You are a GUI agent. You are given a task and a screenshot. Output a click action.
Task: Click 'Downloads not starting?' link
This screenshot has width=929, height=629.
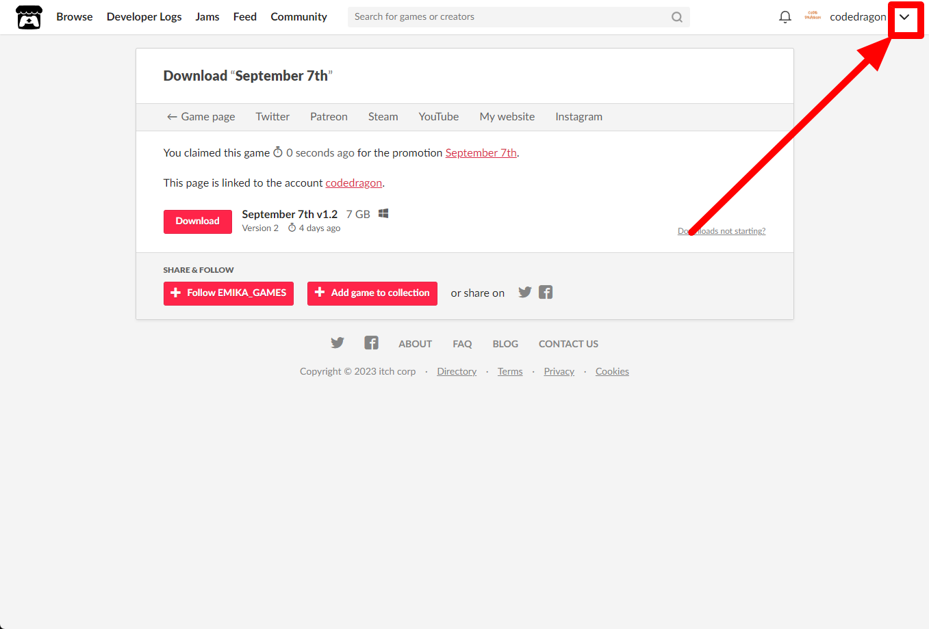(x=722, y=231)
